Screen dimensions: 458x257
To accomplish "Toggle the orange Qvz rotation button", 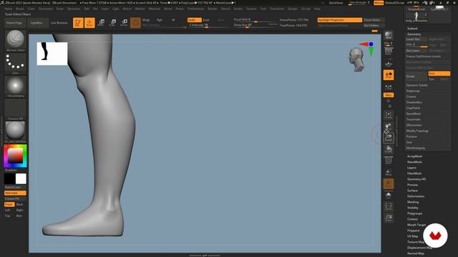I will pos(389,95).
